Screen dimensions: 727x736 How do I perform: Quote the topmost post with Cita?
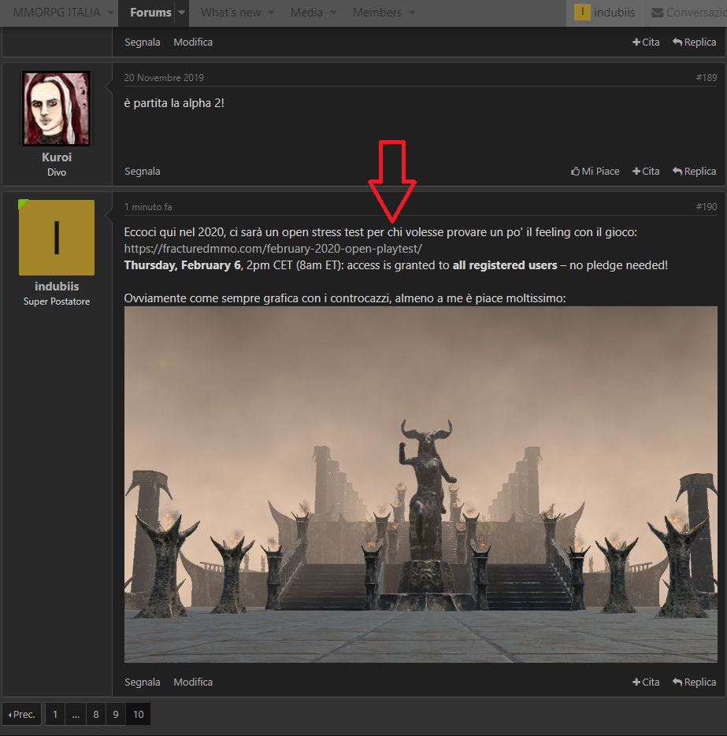(646, 43)
